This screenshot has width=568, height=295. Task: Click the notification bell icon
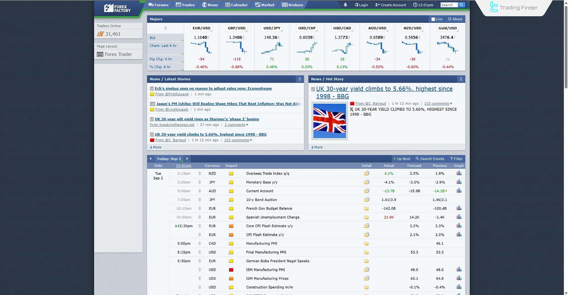[x=345, y=5]
